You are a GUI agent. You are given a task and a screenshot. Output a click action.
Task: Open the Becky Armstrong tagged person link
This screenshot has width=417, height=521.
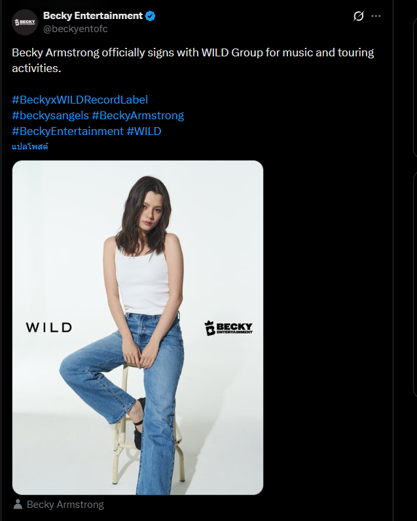[x=65, y=505]
